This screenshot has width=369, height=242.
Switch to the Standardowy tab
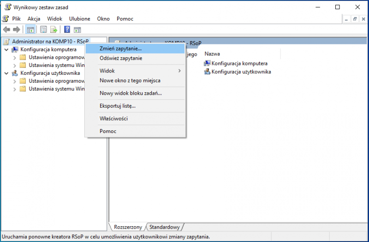tap(164, 227)
